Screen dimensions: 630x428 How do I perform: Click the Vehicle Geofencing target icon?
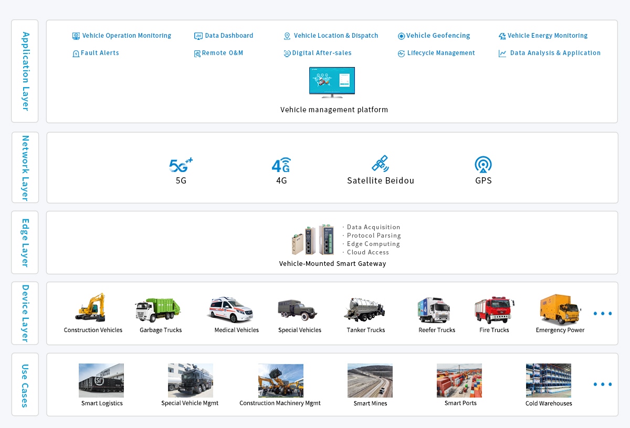click(401, 36)
